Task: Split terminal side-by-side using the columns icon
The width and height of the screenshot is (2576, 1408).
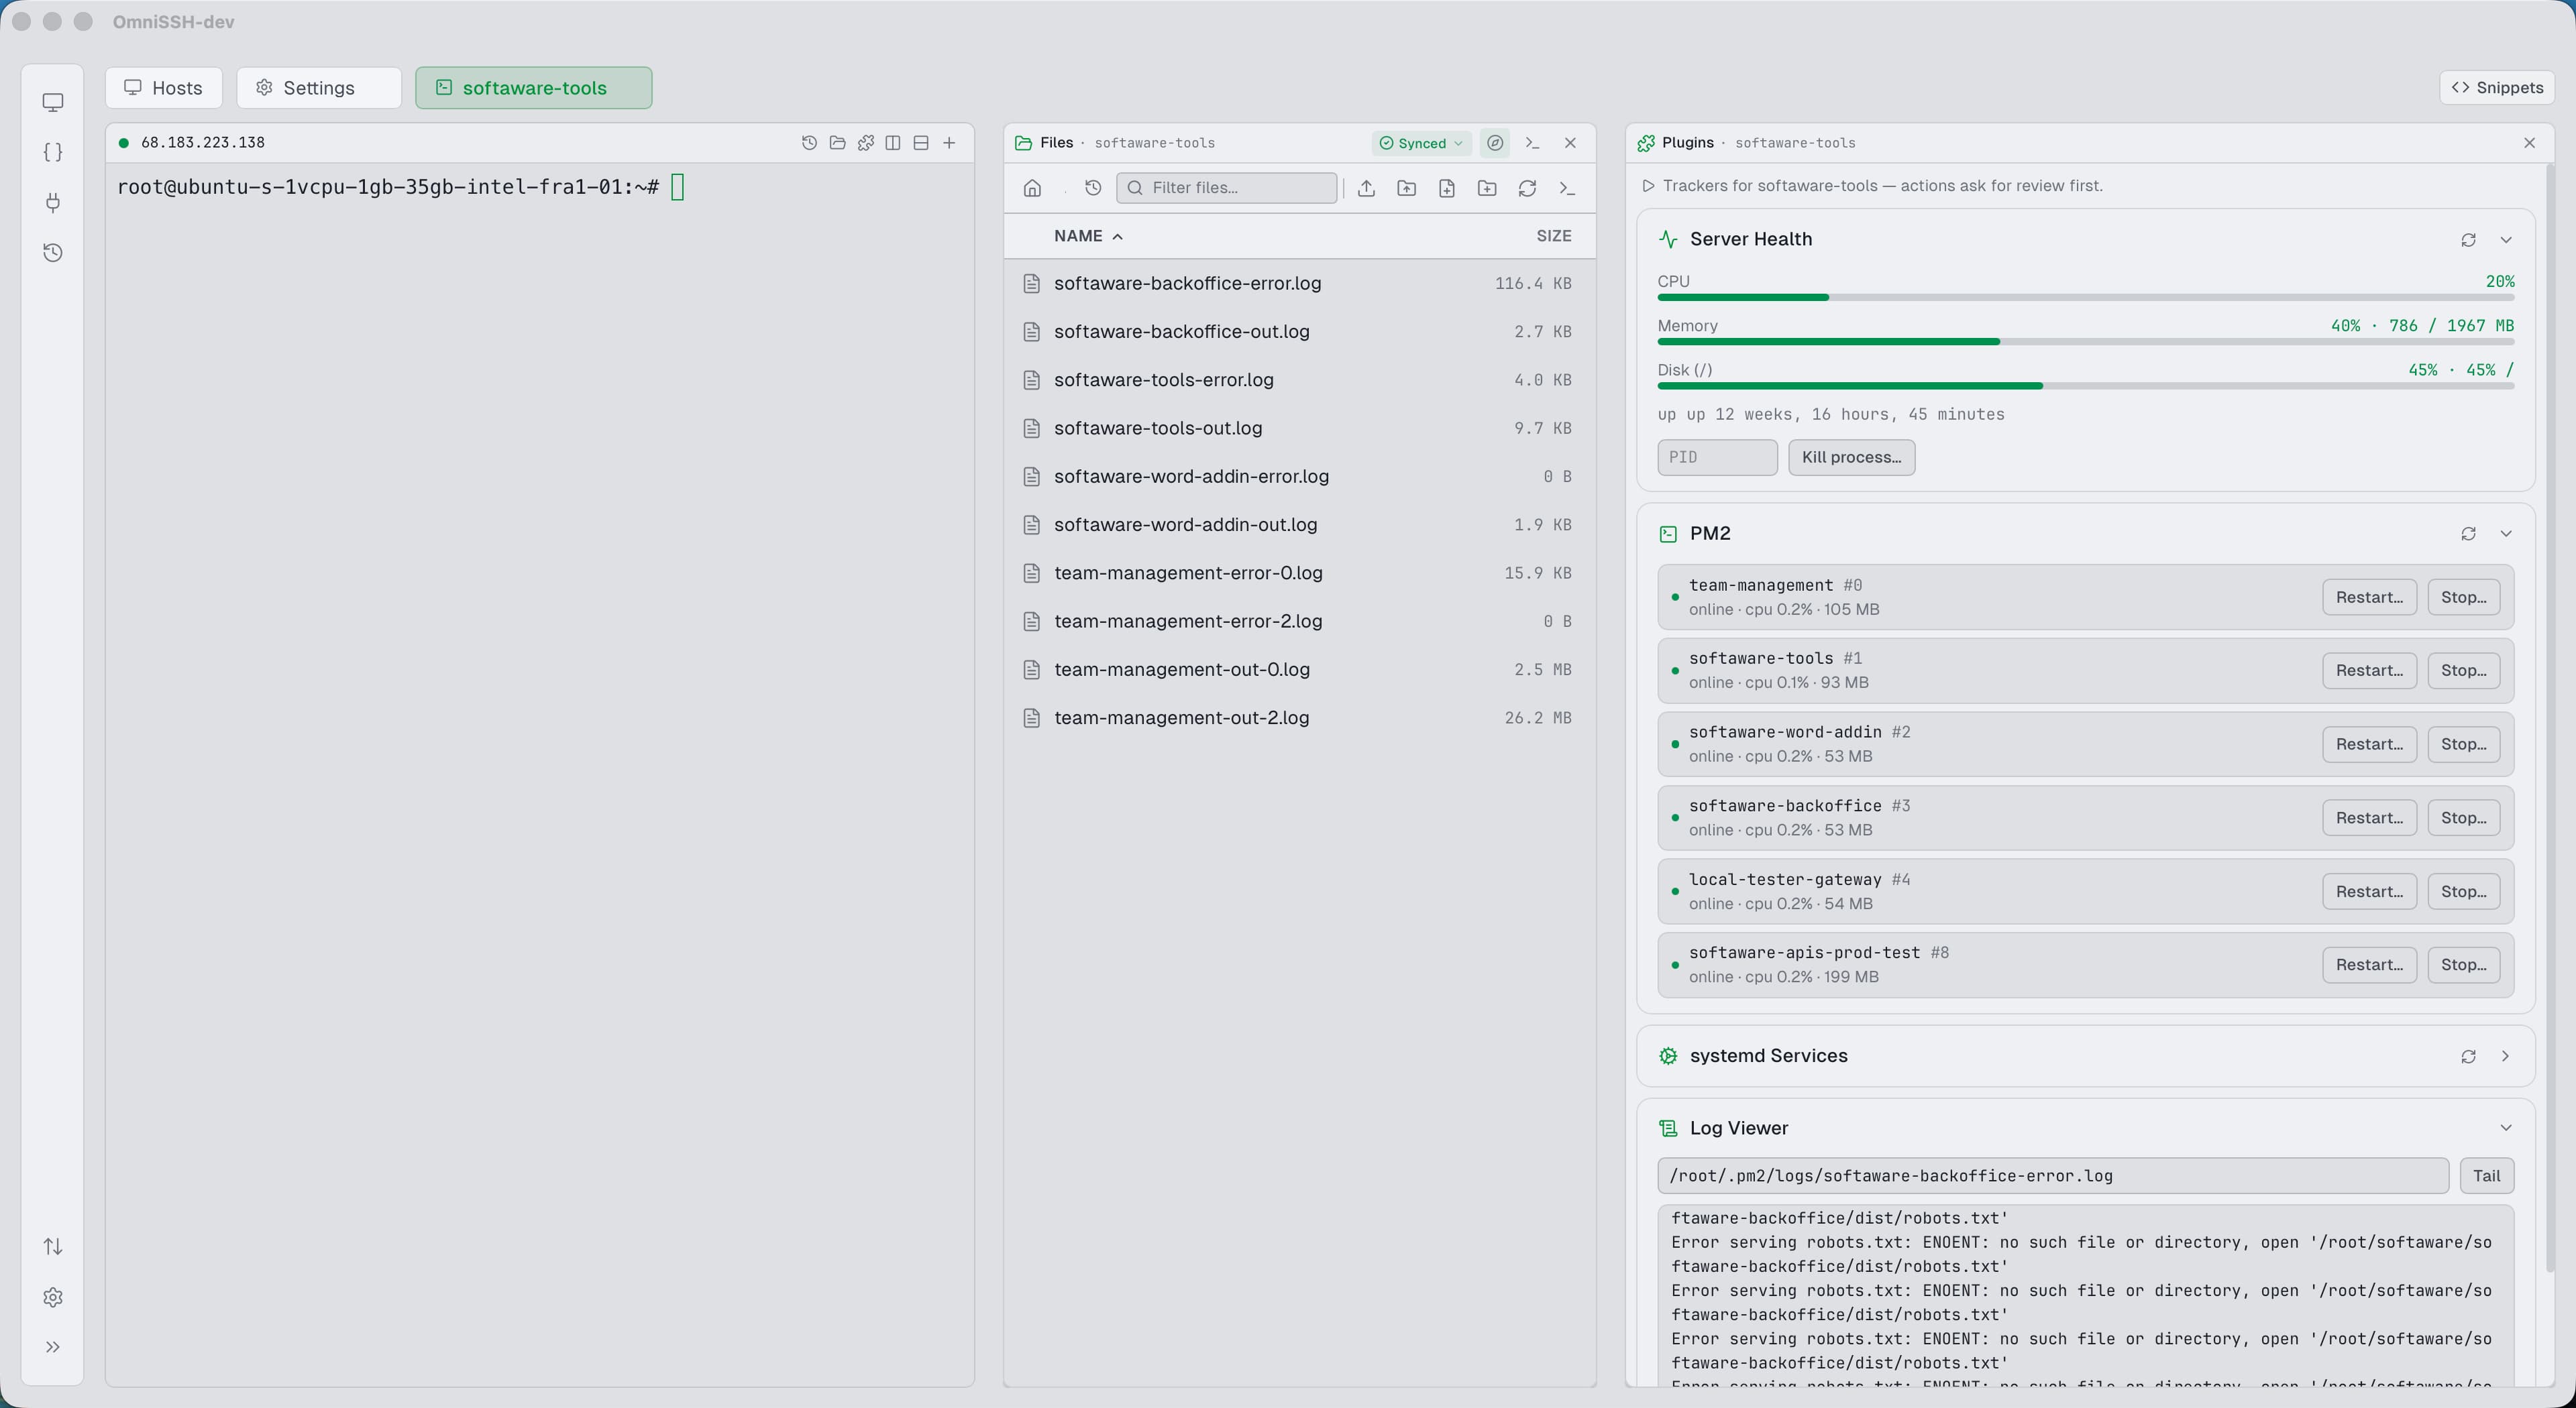Action: [x=893, y=143]
